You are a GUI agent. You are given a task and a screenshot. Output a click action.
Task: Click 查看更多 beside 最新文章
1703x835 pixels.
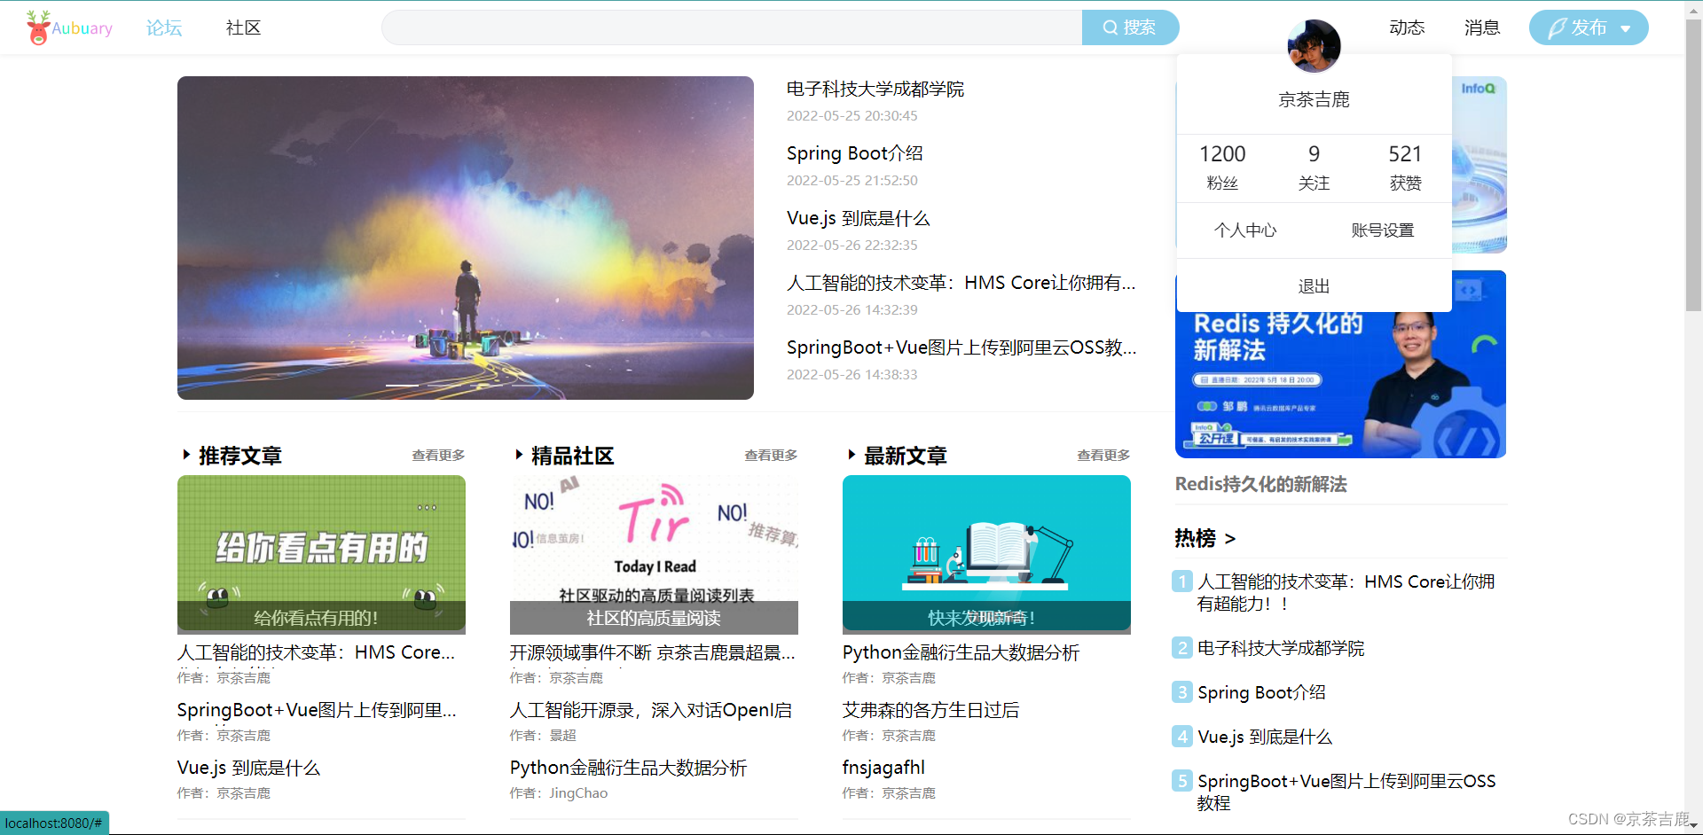click(x=1103, y=455)
